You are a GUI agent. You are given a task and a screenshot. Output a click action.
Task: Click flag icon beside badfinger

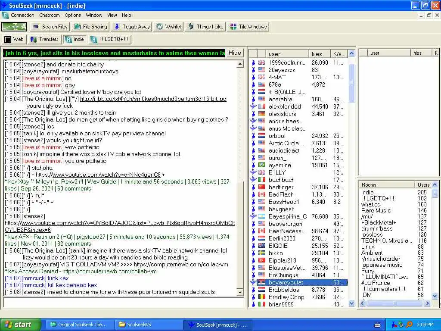point(262,187)
